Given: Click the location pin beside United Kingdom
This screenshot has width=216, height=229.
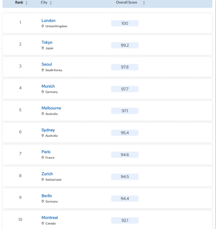Looking at the screenshot, I should coord(43,26).
